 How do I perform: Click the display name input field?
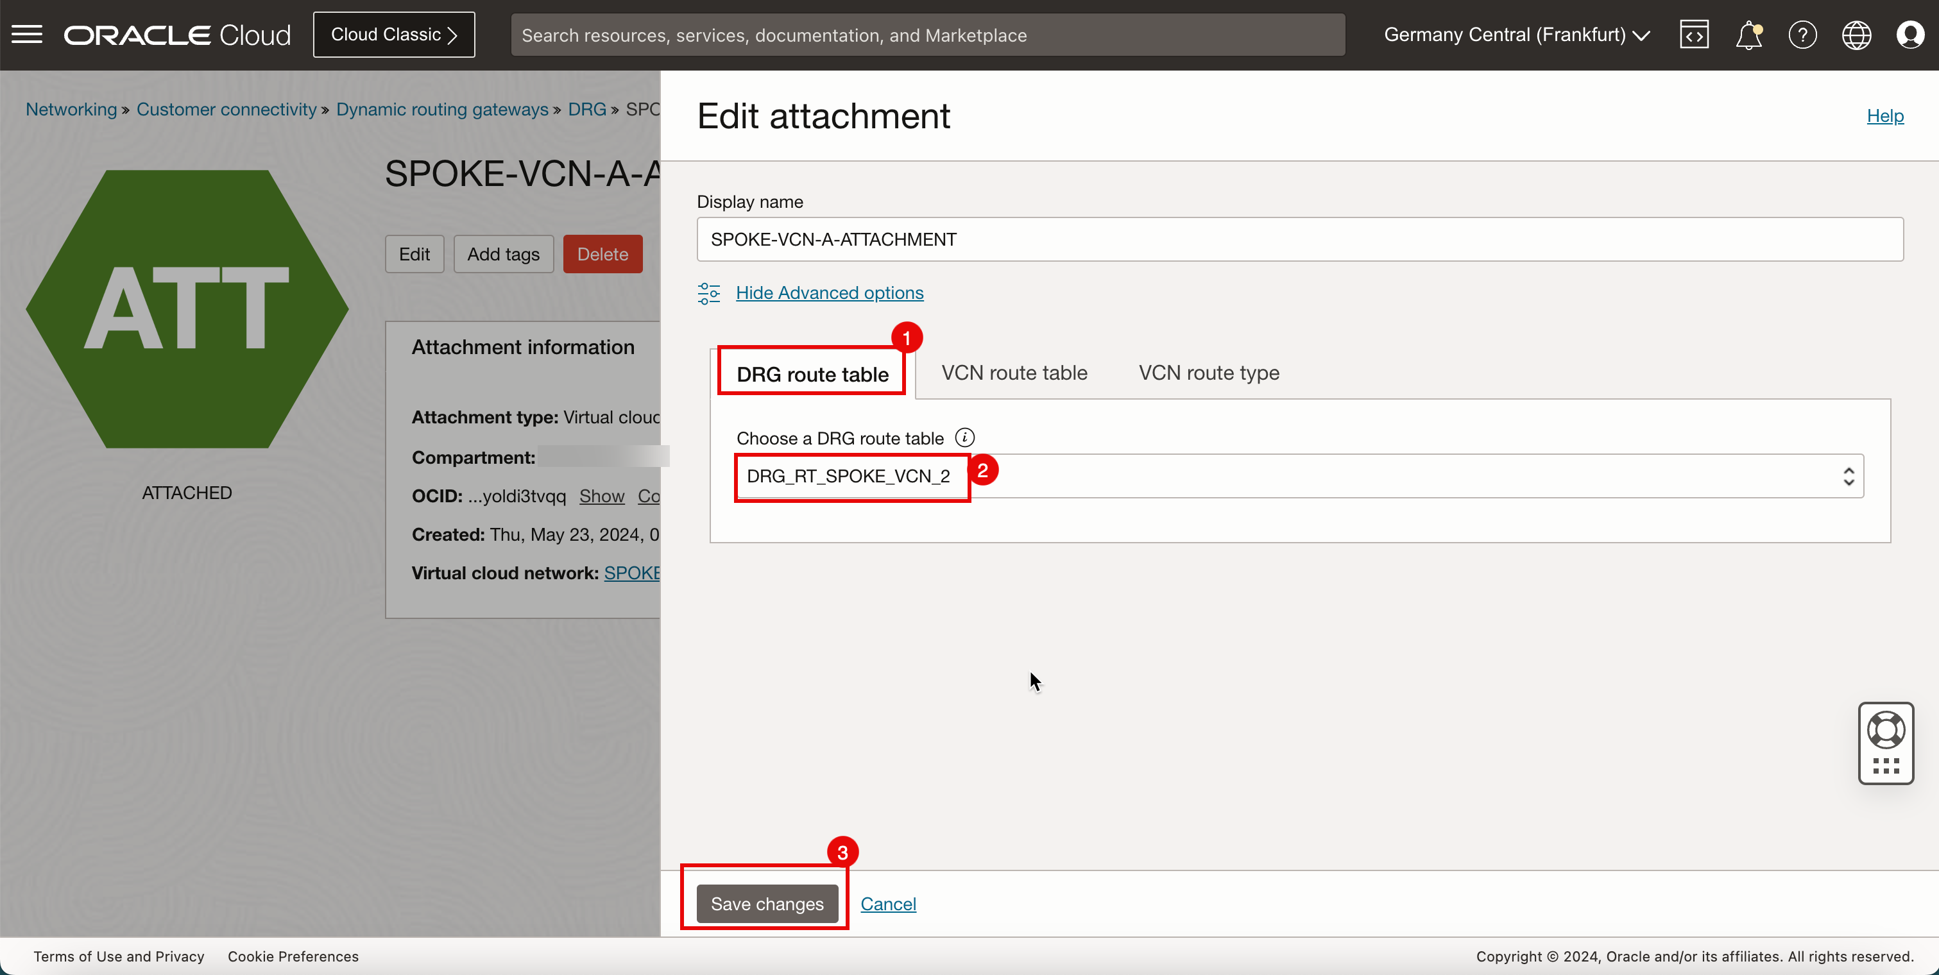tap(1299, 239)
